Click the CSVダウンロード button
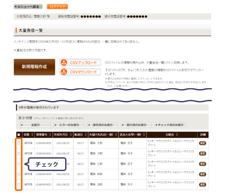This screenshot has width=225, height=196. tap(80, 72)
